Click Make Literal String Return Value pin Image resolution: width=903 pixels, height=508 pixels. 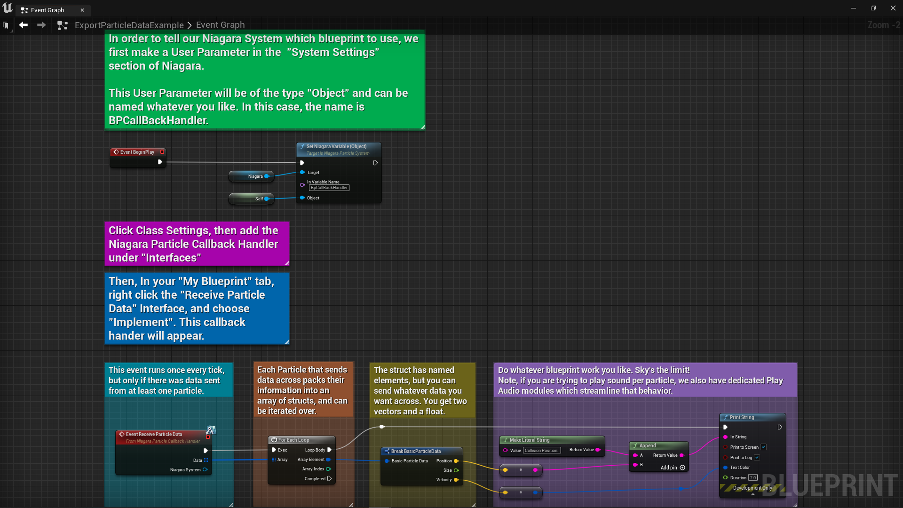pyautogui.click(x=598, y=450)
